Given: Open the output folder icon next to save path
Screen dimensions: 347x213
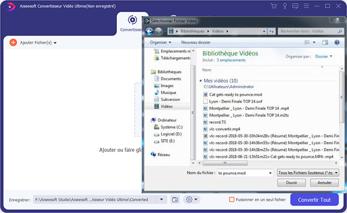Looking at the screenshot, I should (175, 200).
